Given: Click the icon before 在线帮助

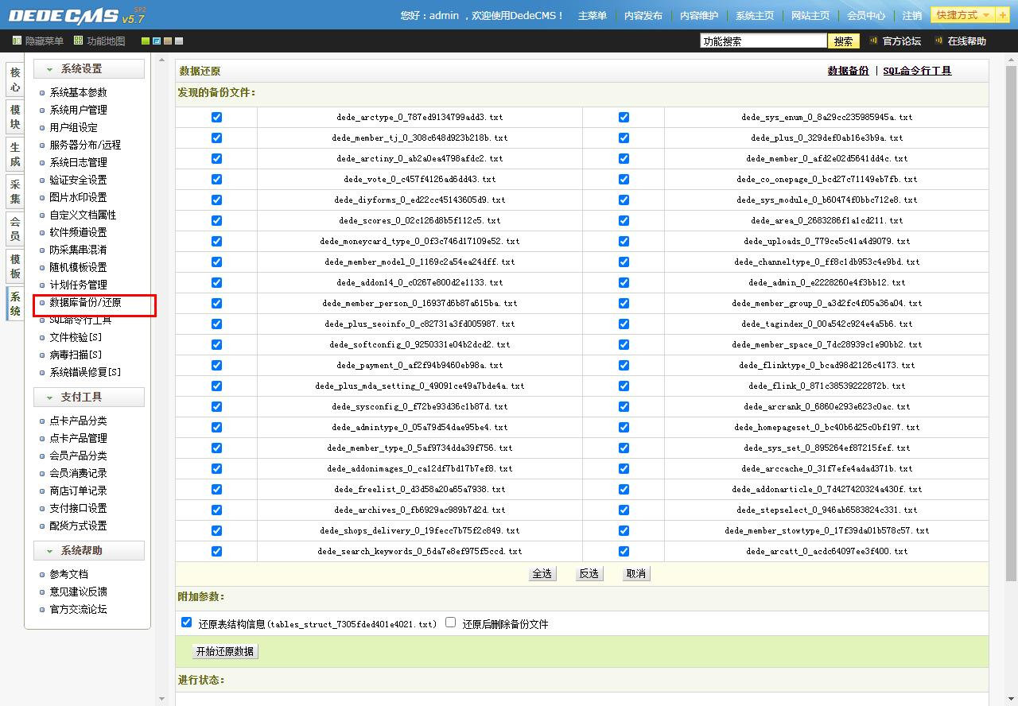Looking at the screenshot, I should tap(938, 41).
